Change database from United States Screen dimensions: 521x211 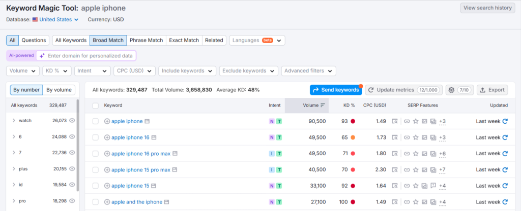tap(55, 20)
